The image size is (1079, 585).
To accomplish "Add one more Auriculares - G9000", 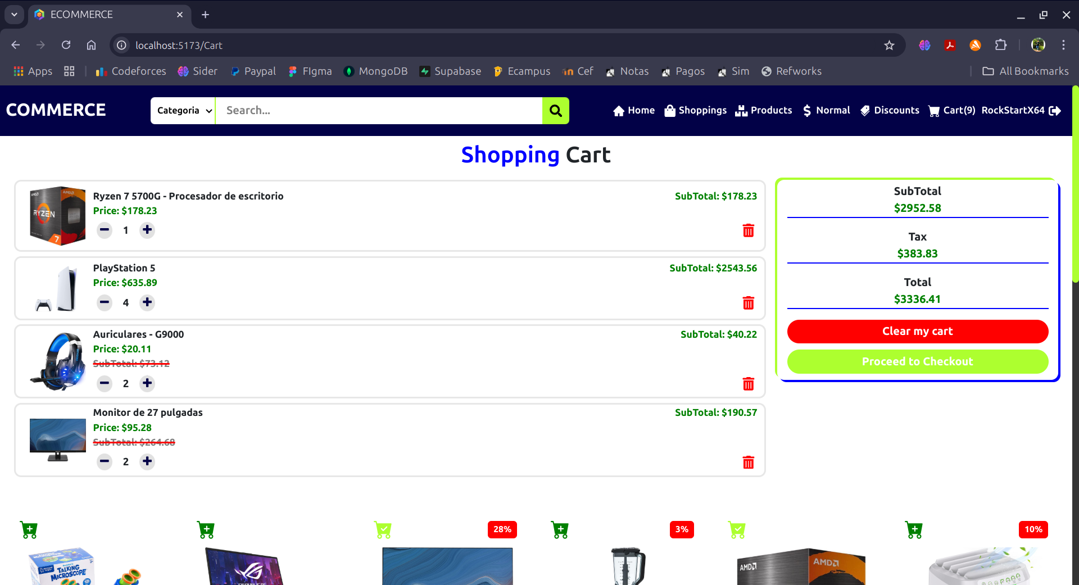I will click(147, 383).
